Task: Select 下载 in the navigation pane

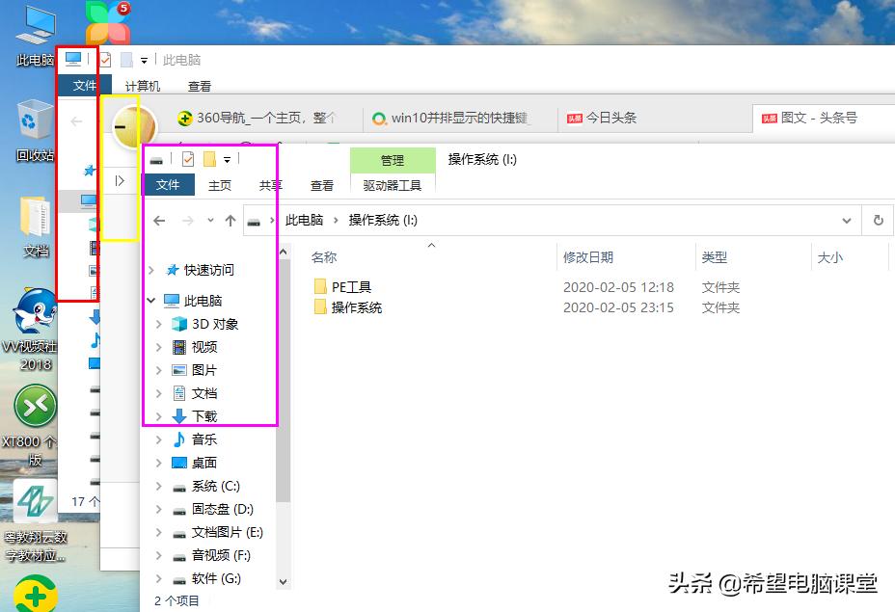Action: [205, 415]
